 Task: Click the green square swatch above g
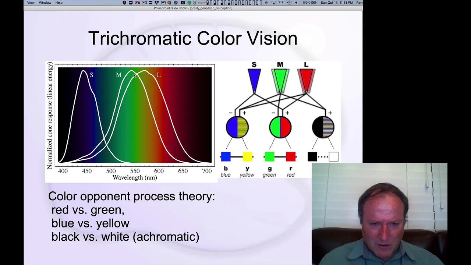pos(269,157)
